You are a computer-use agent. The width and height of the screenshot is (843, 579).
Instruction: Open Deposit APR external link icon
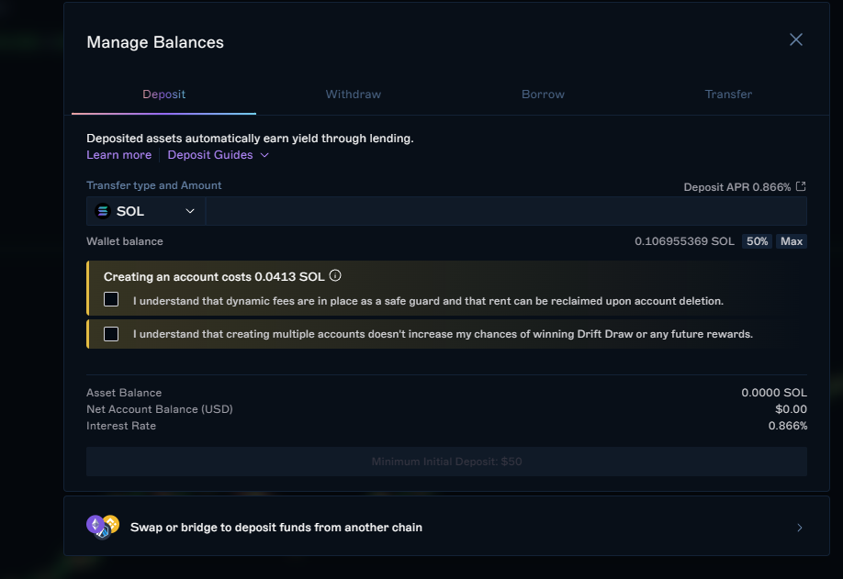(801, 186)
